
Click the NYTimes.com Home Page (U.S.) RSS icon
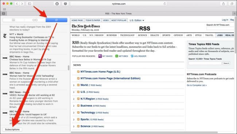78,72
